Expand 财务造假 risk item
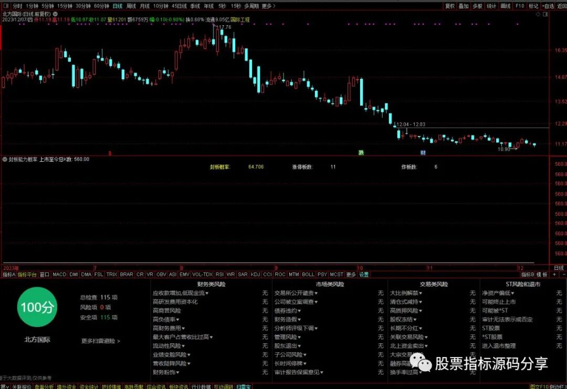 coord(288,320)
